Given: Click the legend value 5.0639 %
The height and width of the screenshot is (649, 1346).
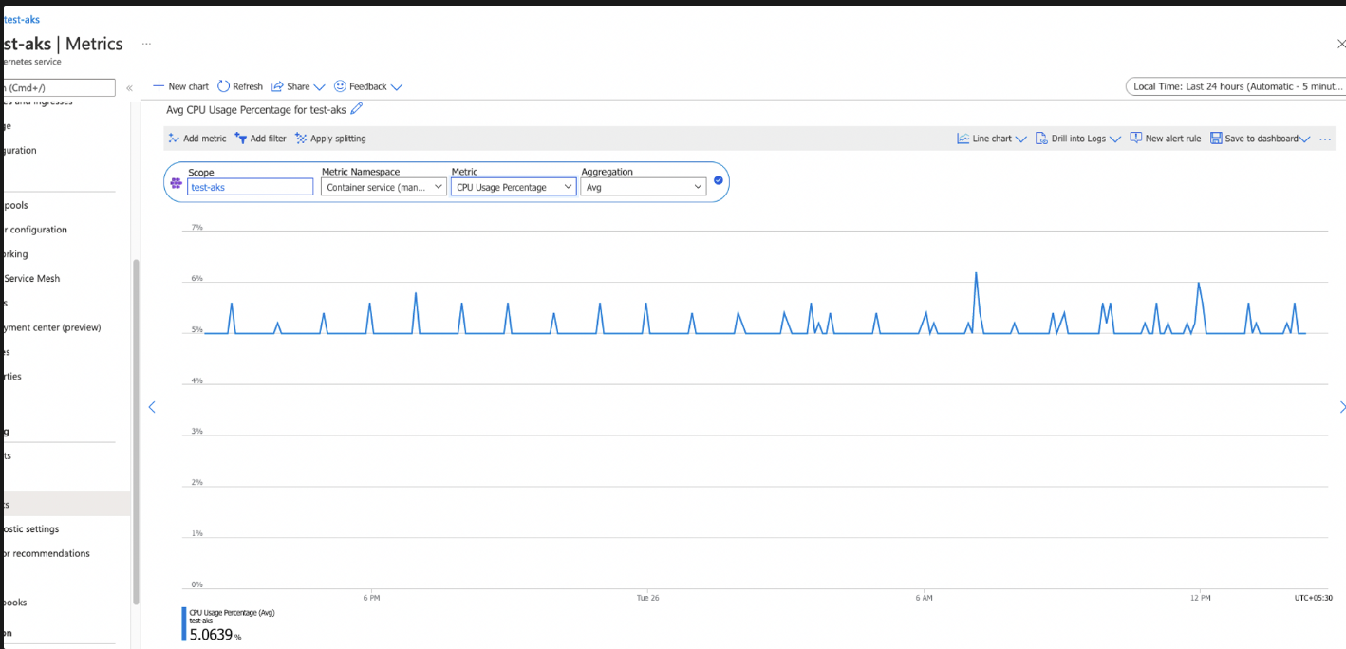Looking at the screenshot, I should tap(215, 635).
